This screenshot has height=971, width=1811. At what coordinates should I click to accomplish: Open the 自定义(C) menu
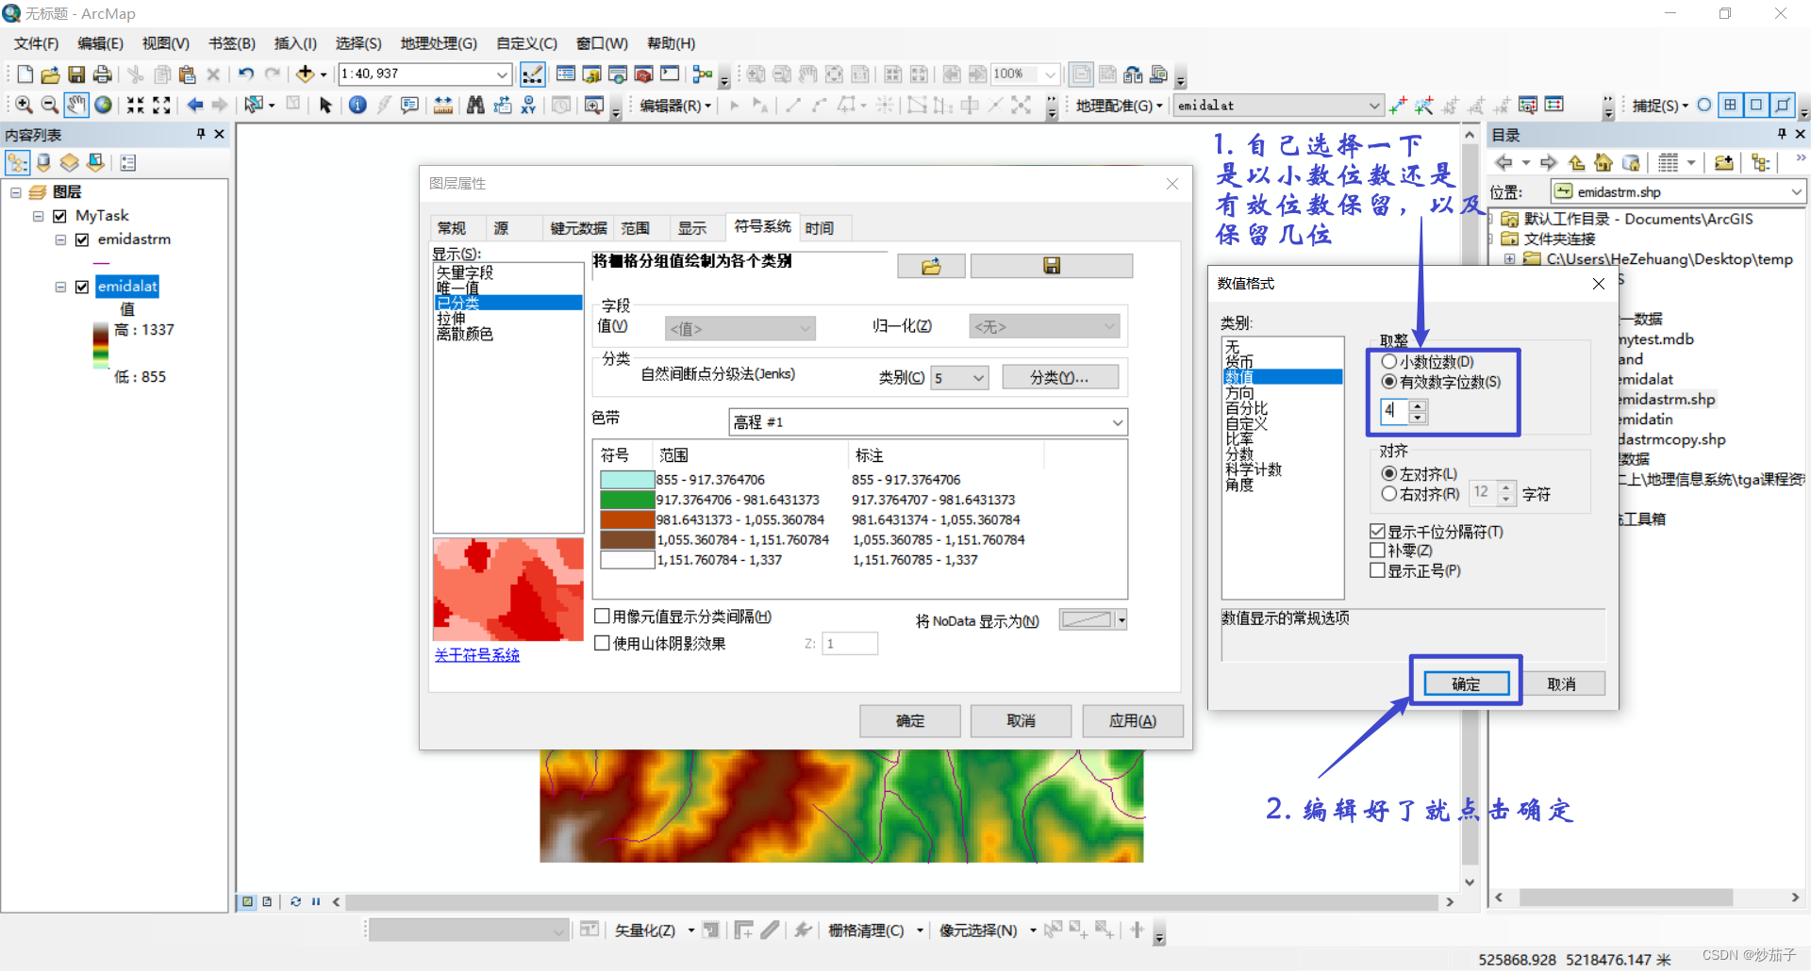(x=526, y=43)
